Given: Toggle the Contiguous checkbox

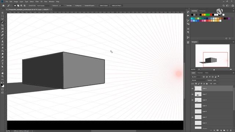Looking at the screenshot, I should tap(74, 5).
